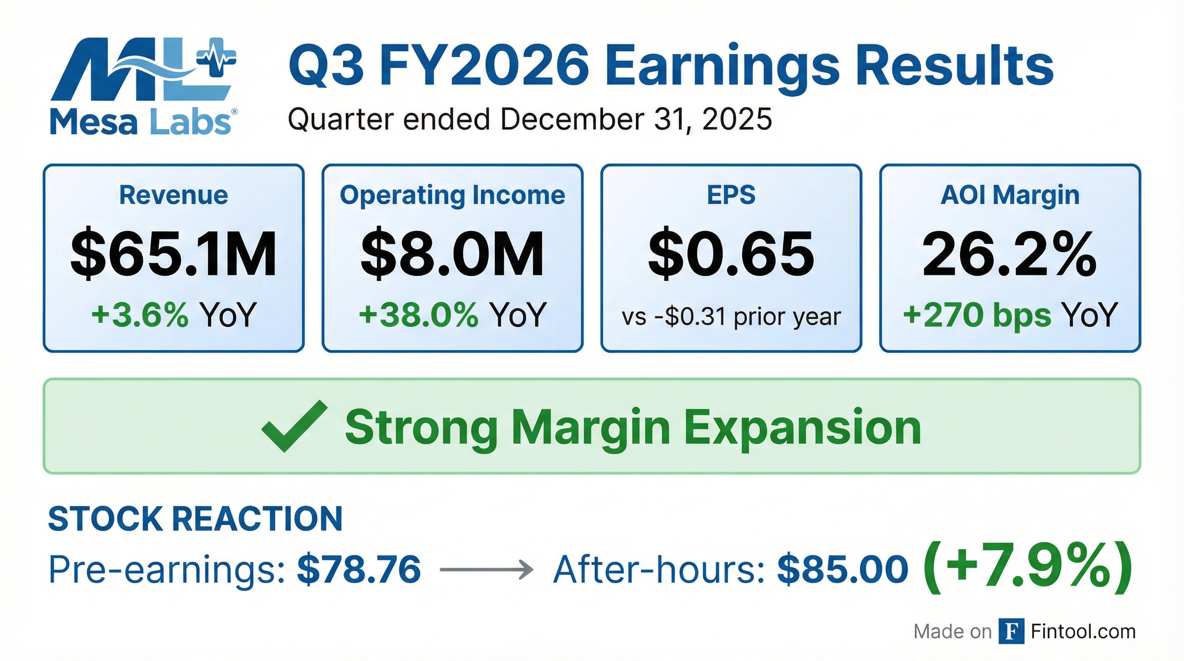Select the Revenue $65.1M card

coord(174,258)
